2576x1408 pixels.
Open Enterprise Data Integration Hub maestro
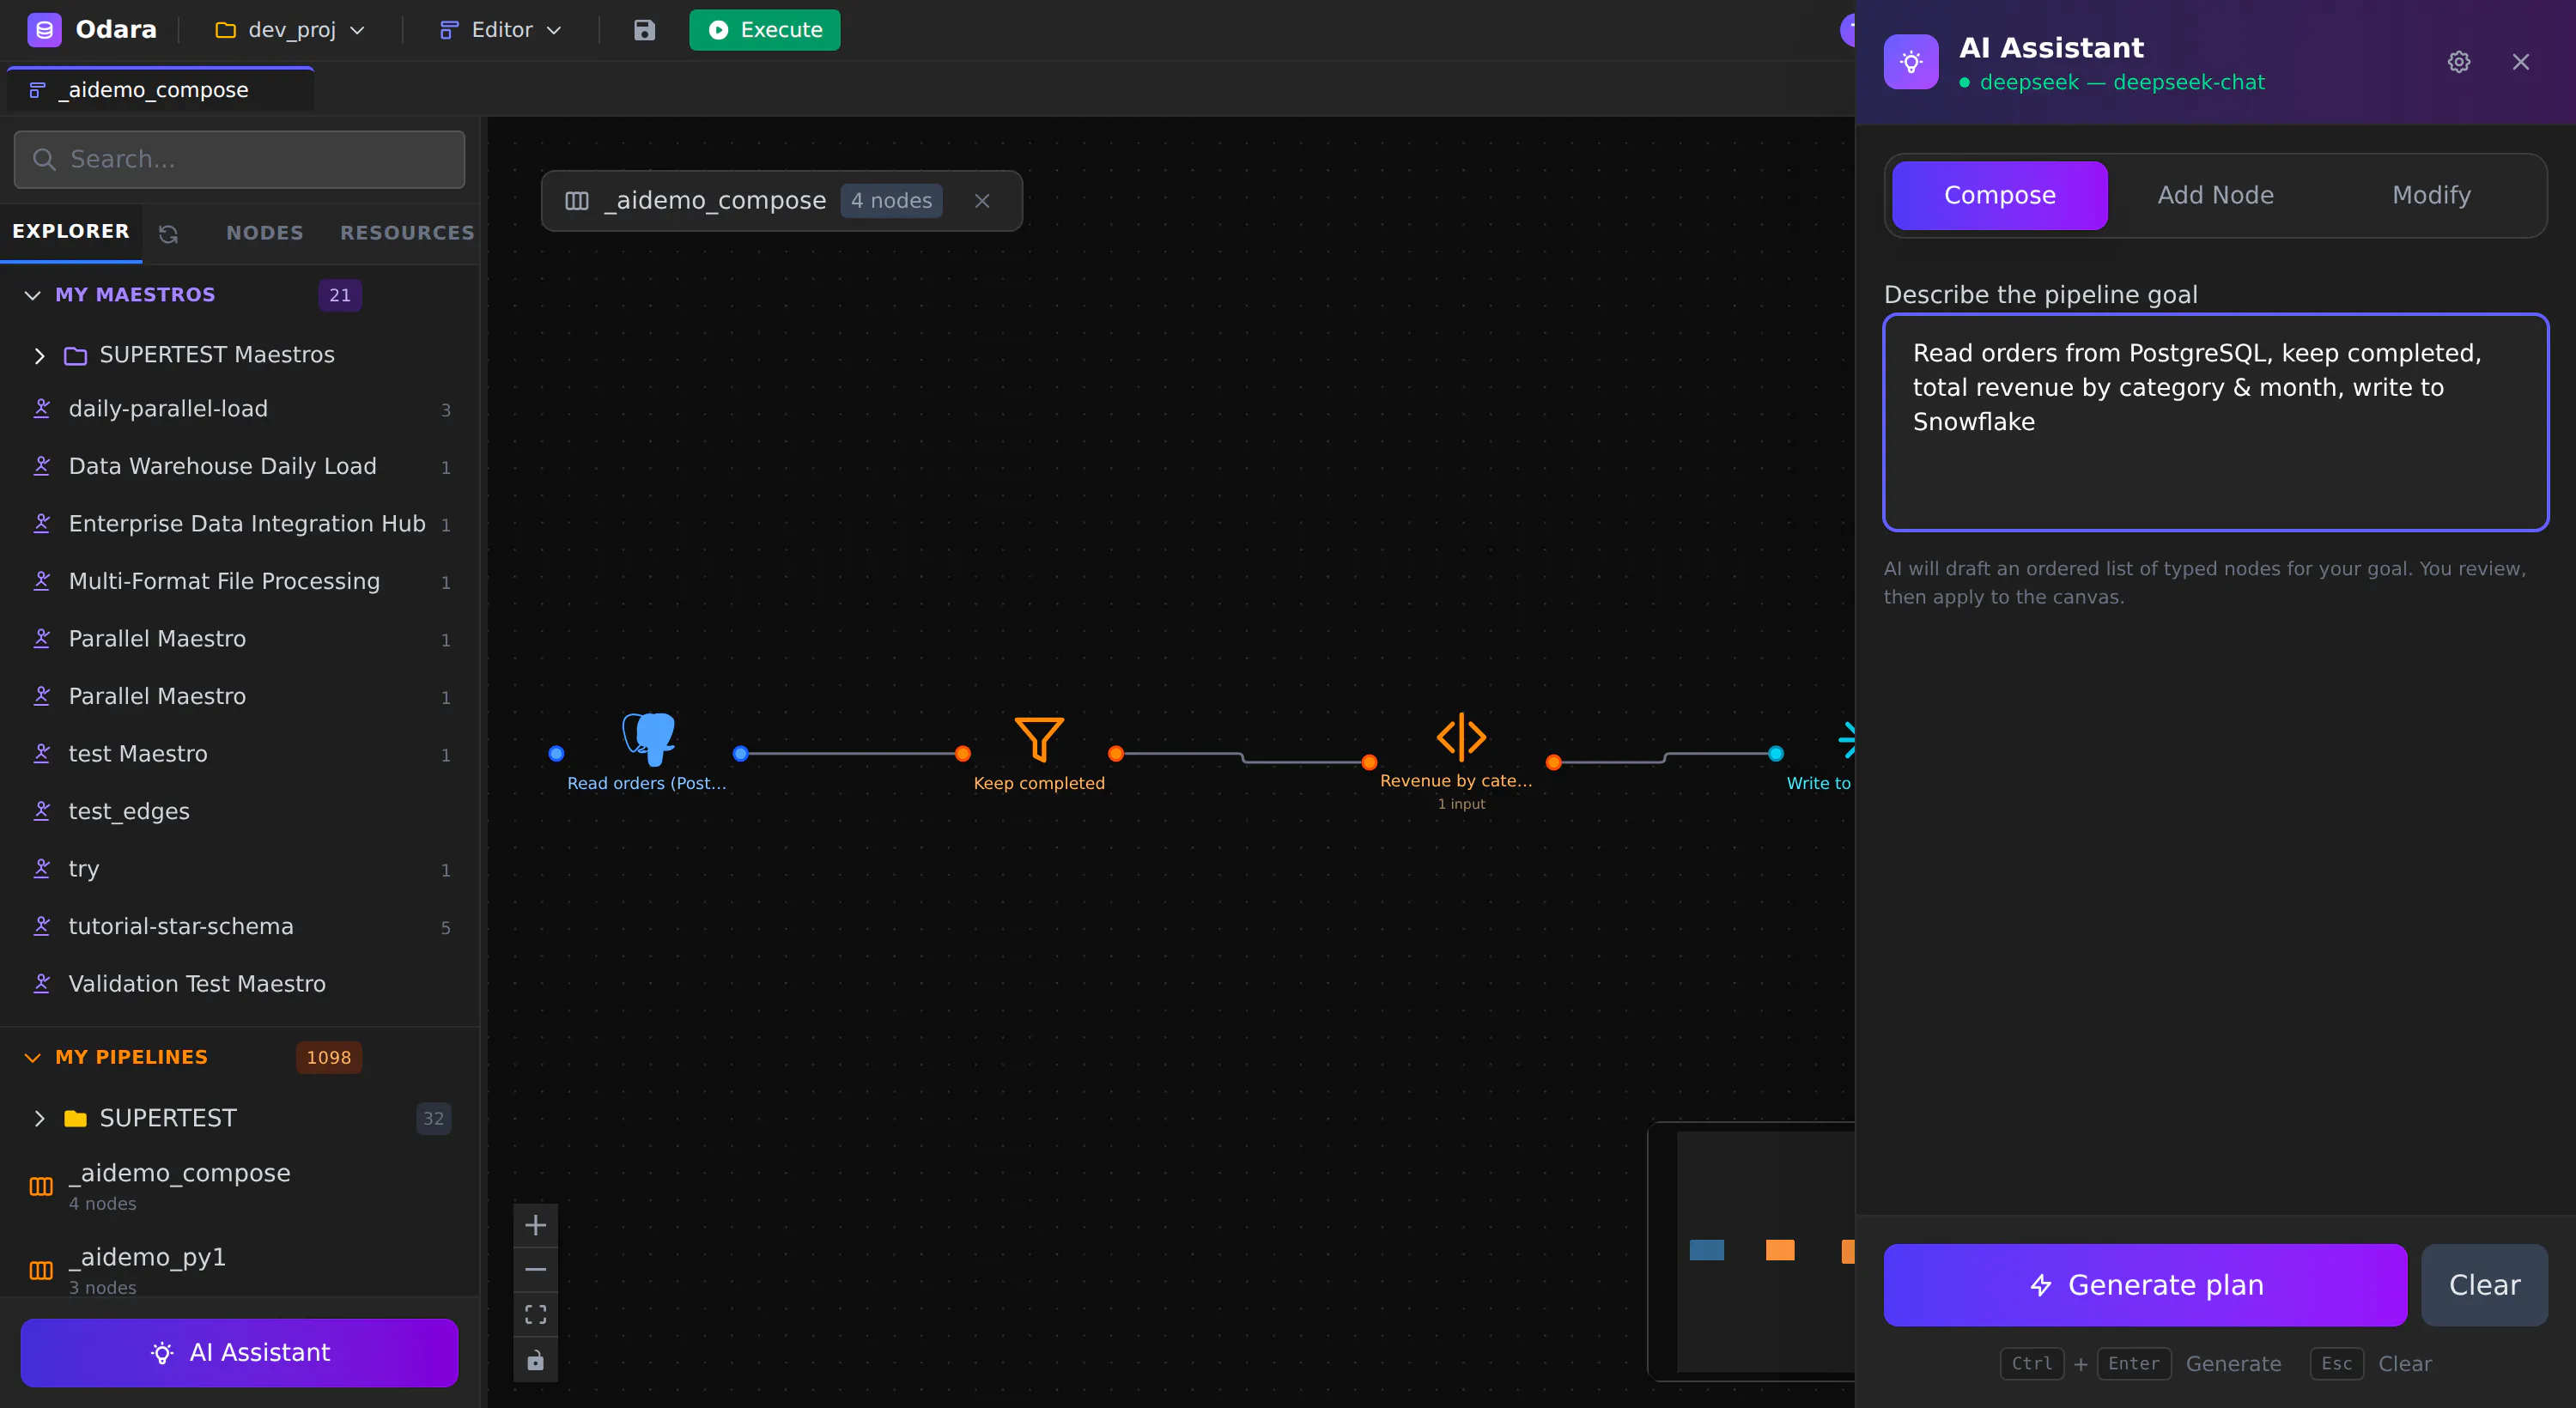click(240, 524)
